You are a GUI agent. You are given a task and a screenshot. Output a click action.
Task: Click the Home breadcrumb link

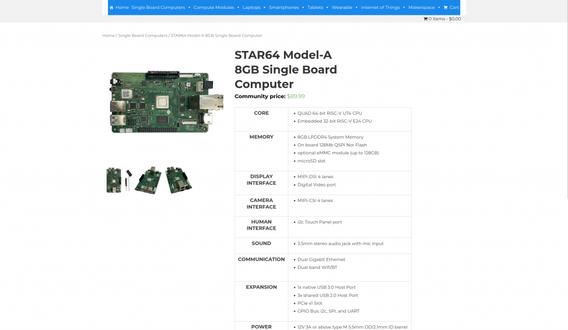click(108, 35)
